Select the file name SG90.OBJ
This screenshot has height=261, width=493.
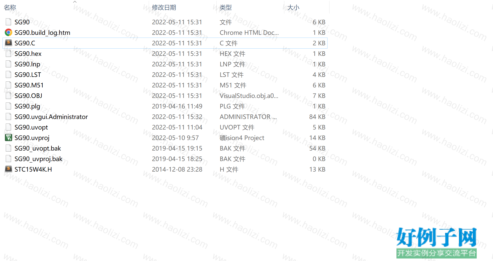click(x=28, y=96)
